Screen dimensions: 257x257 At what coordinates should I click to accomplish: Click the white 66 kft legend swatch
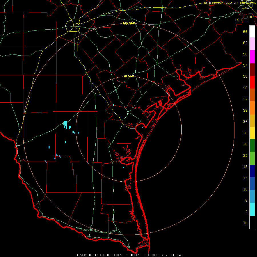click(252, 31)
